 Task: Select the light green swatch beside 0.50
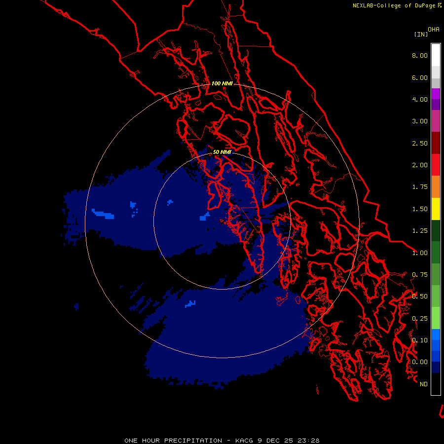(x=436, y=296)
